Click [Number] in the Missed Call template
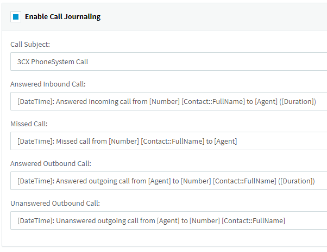Image resolution: width=327 pixels, height=252 pixels. (x=123, y=141)
